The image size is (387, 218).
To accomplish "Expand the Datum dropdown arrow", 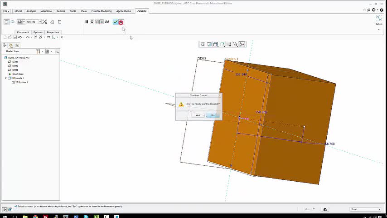I will pos(379,30).
